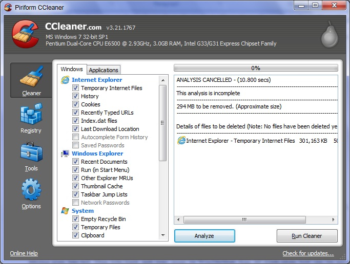This screenshot has width=350, height=264.
Task: Click the IE icon in results row
Action: (x=181, y=141)
